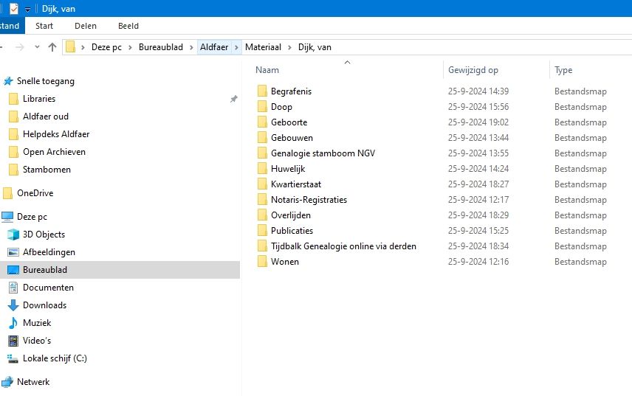Select the Kwartierstaat folder

295,184
